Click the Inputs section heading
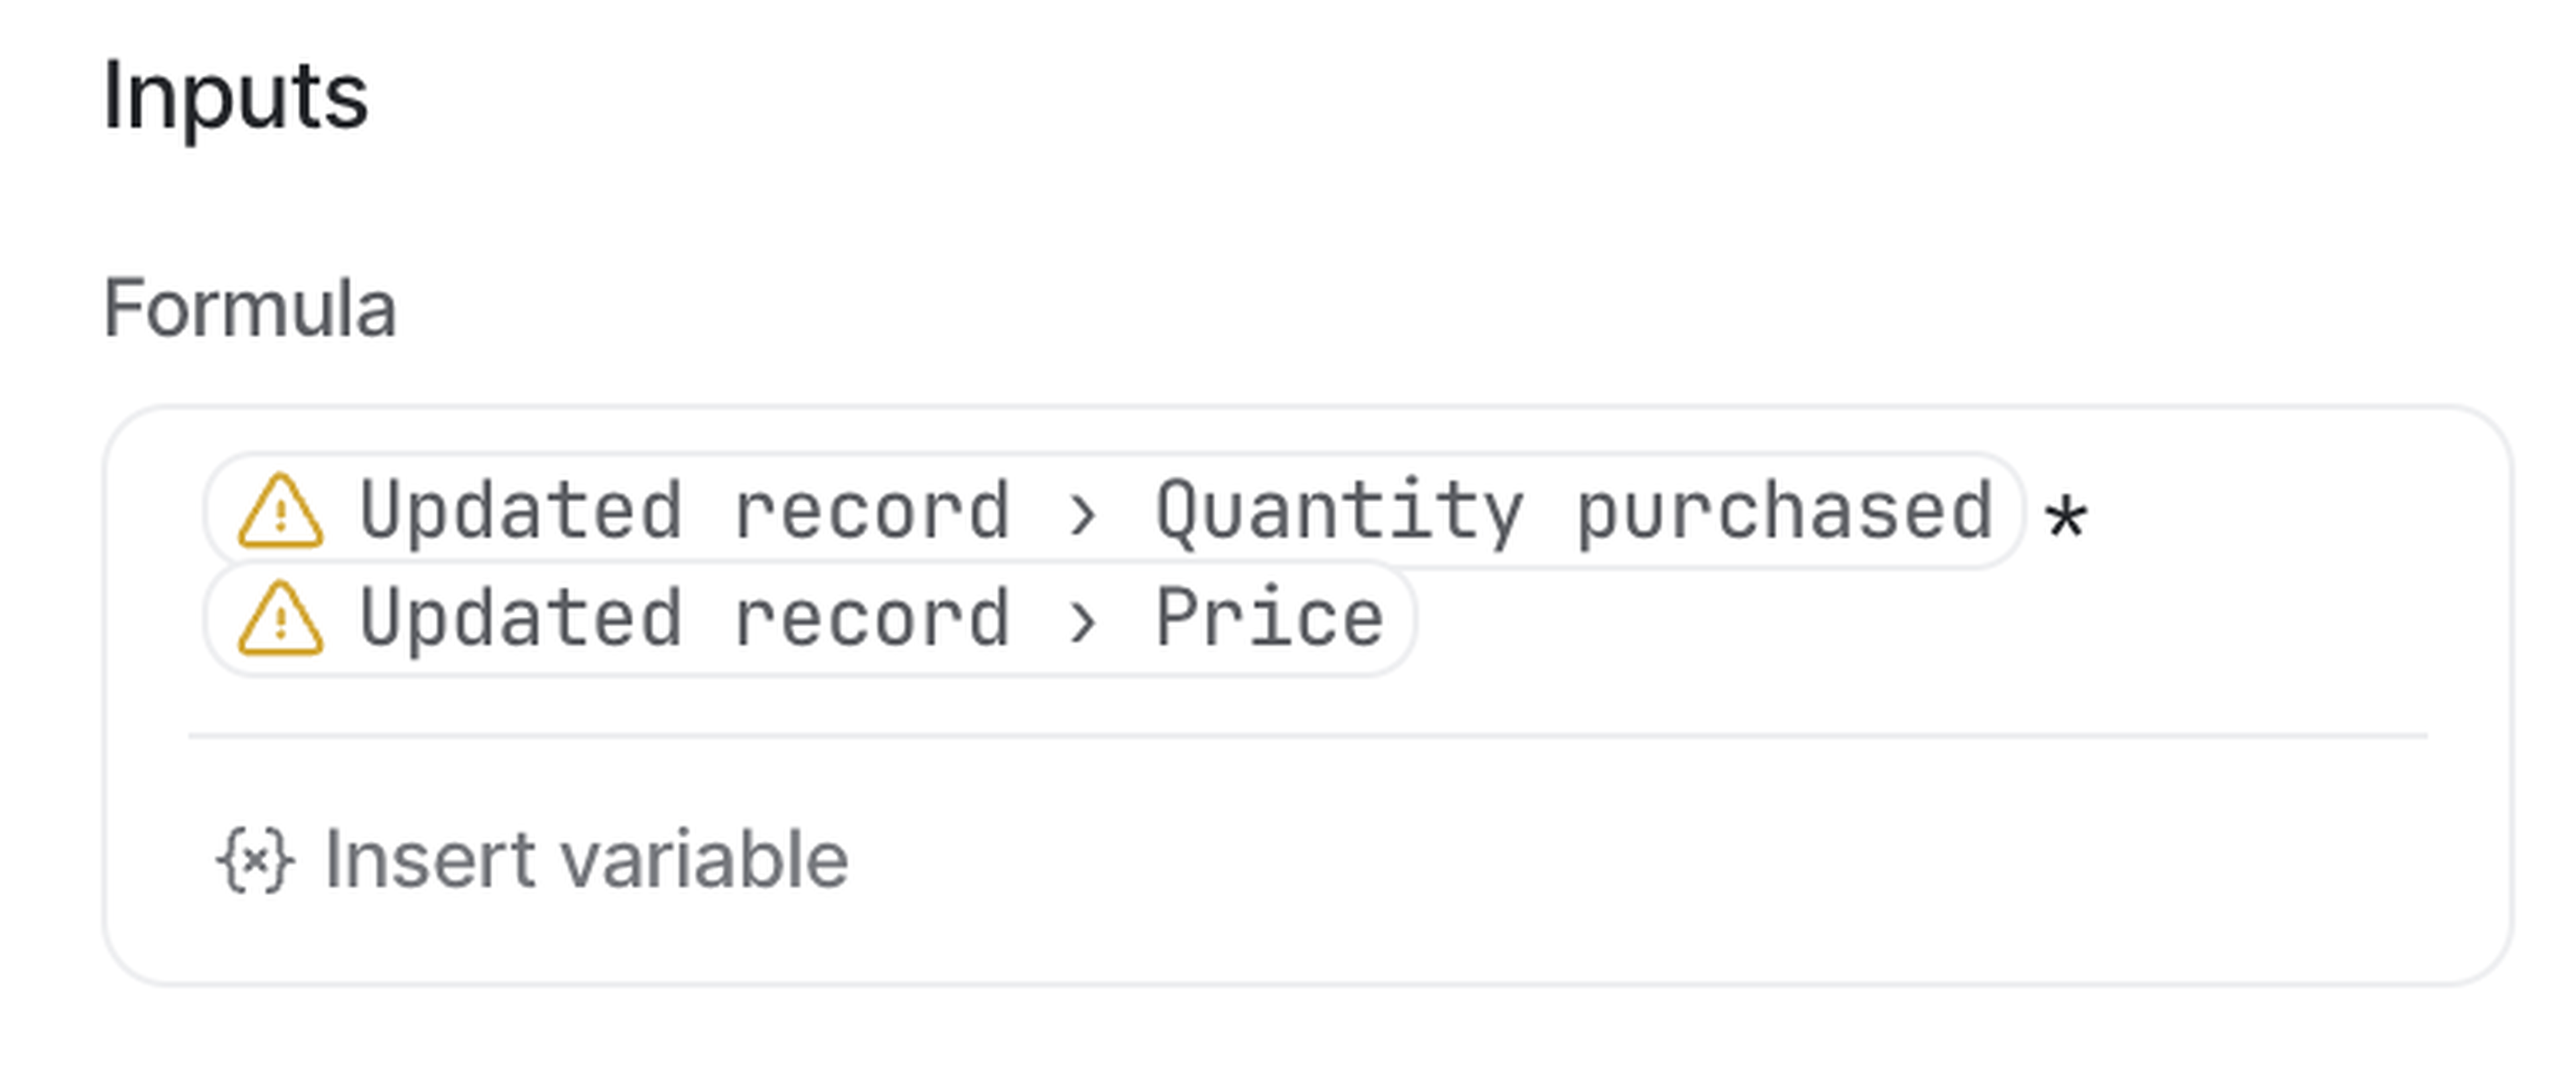Screen dimensions: 2576x1082 236,96
